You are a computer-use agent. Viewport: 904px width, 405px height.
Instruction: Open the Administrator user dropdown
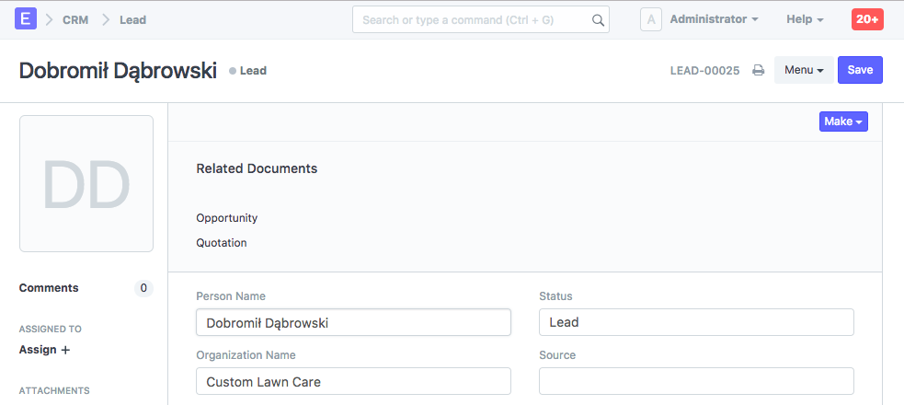pos(714,19)
